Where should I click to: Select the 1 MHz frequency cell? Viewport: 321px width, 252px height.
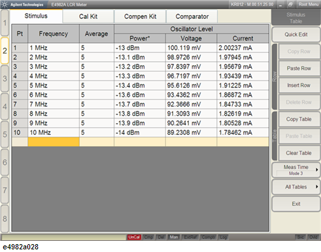coord(54,48)
